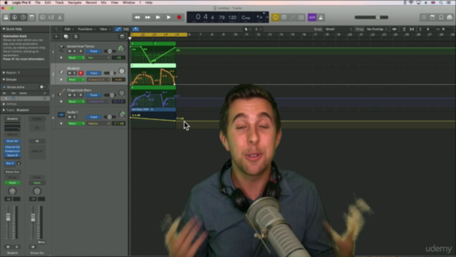Viewport: 456px width, 257px height.
Task: Click the Duplicate Track button
Action: click(66, 36)
